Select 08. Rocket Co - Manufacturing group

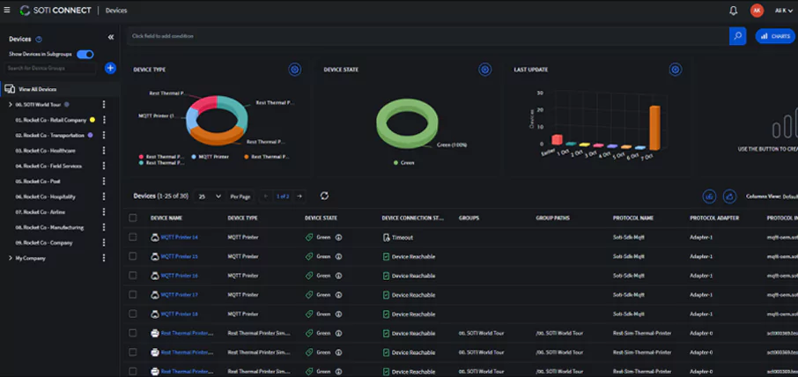click(49, 227)
